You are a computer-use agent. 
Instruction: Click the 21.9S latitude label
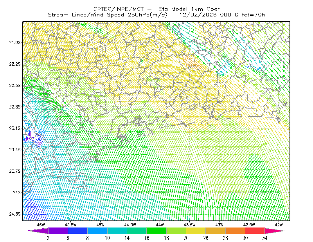point(15,43)
